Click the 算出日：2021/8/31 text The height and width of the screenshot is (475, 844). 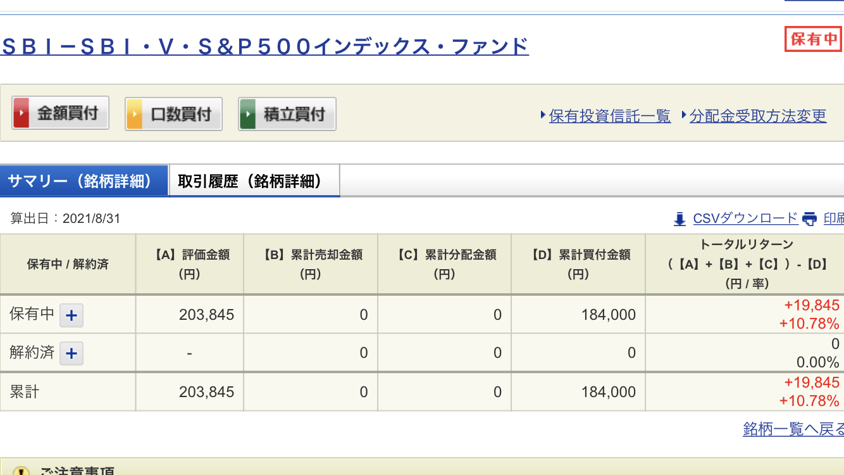(x=65, y=218)
